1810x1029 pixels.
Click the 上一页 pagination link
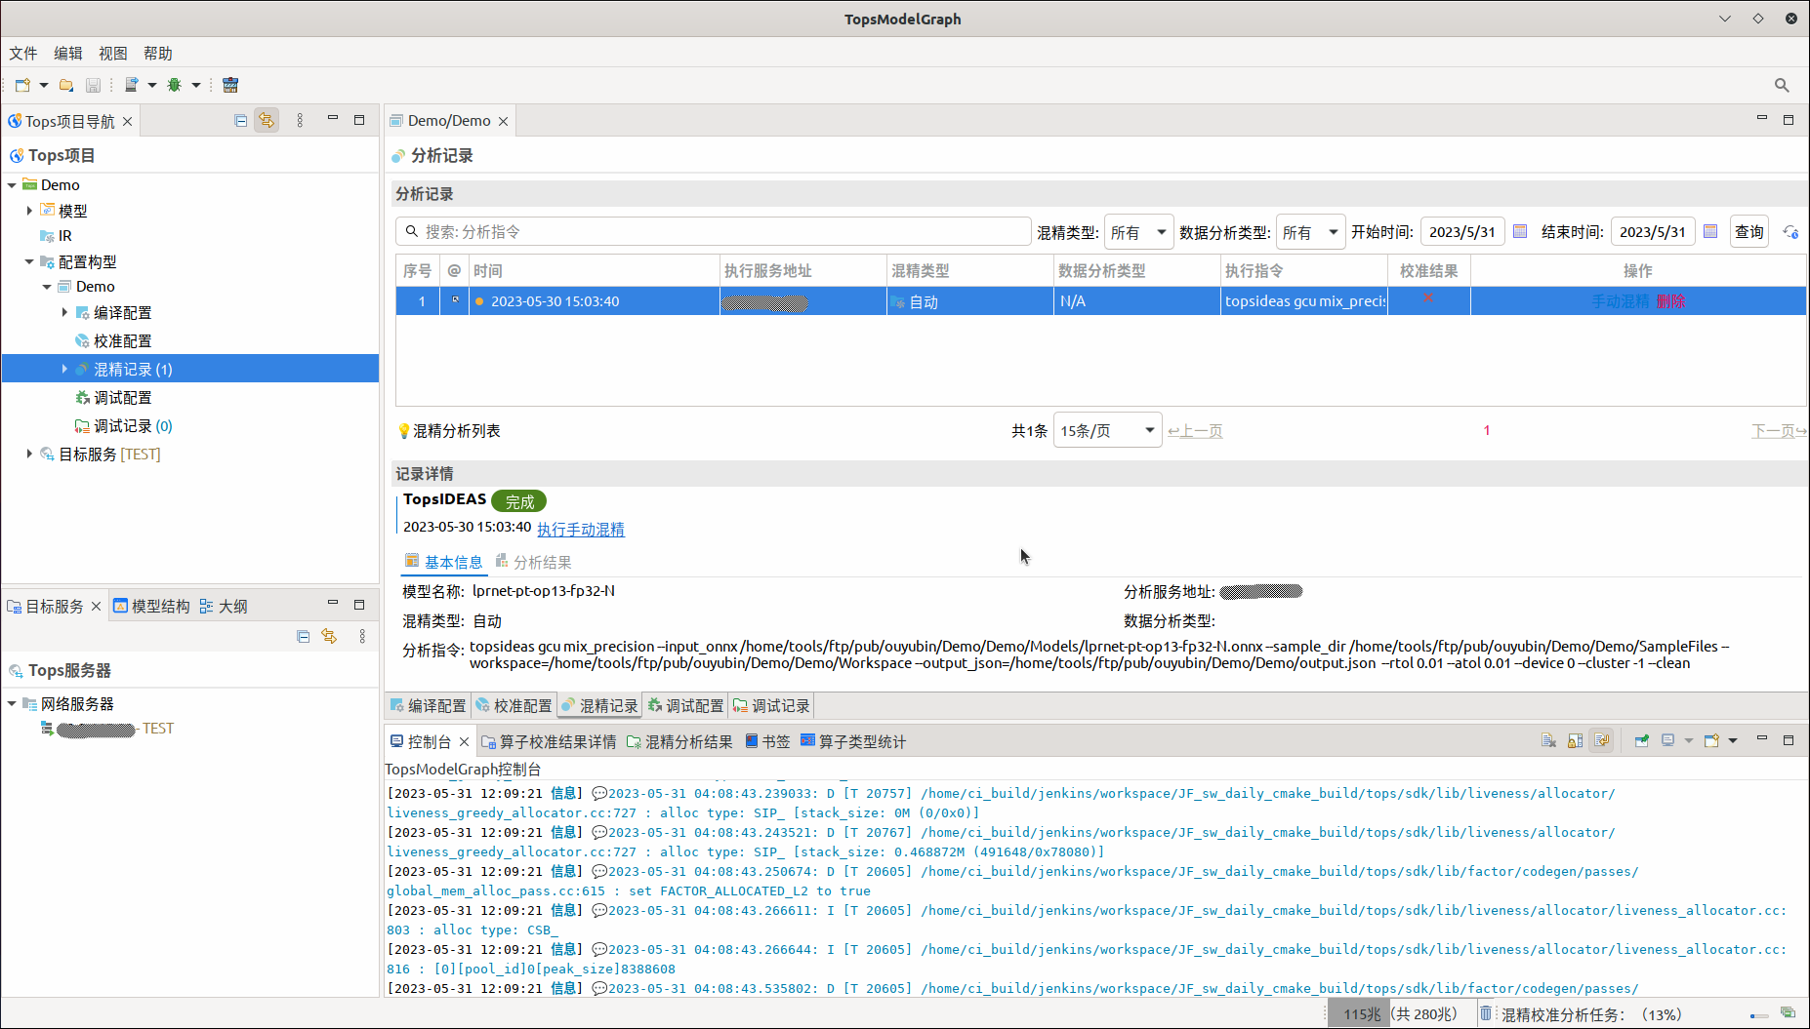1195,430
